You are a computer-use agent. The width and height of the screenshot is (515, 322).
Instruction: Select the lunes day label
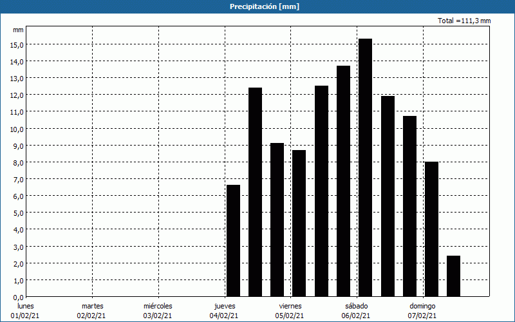26,306
